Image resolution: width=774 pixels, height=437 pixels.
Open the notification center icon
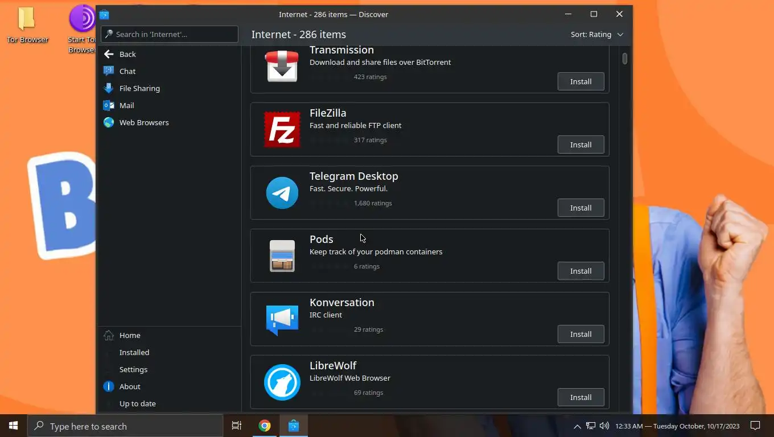click(x=755, y=426)
